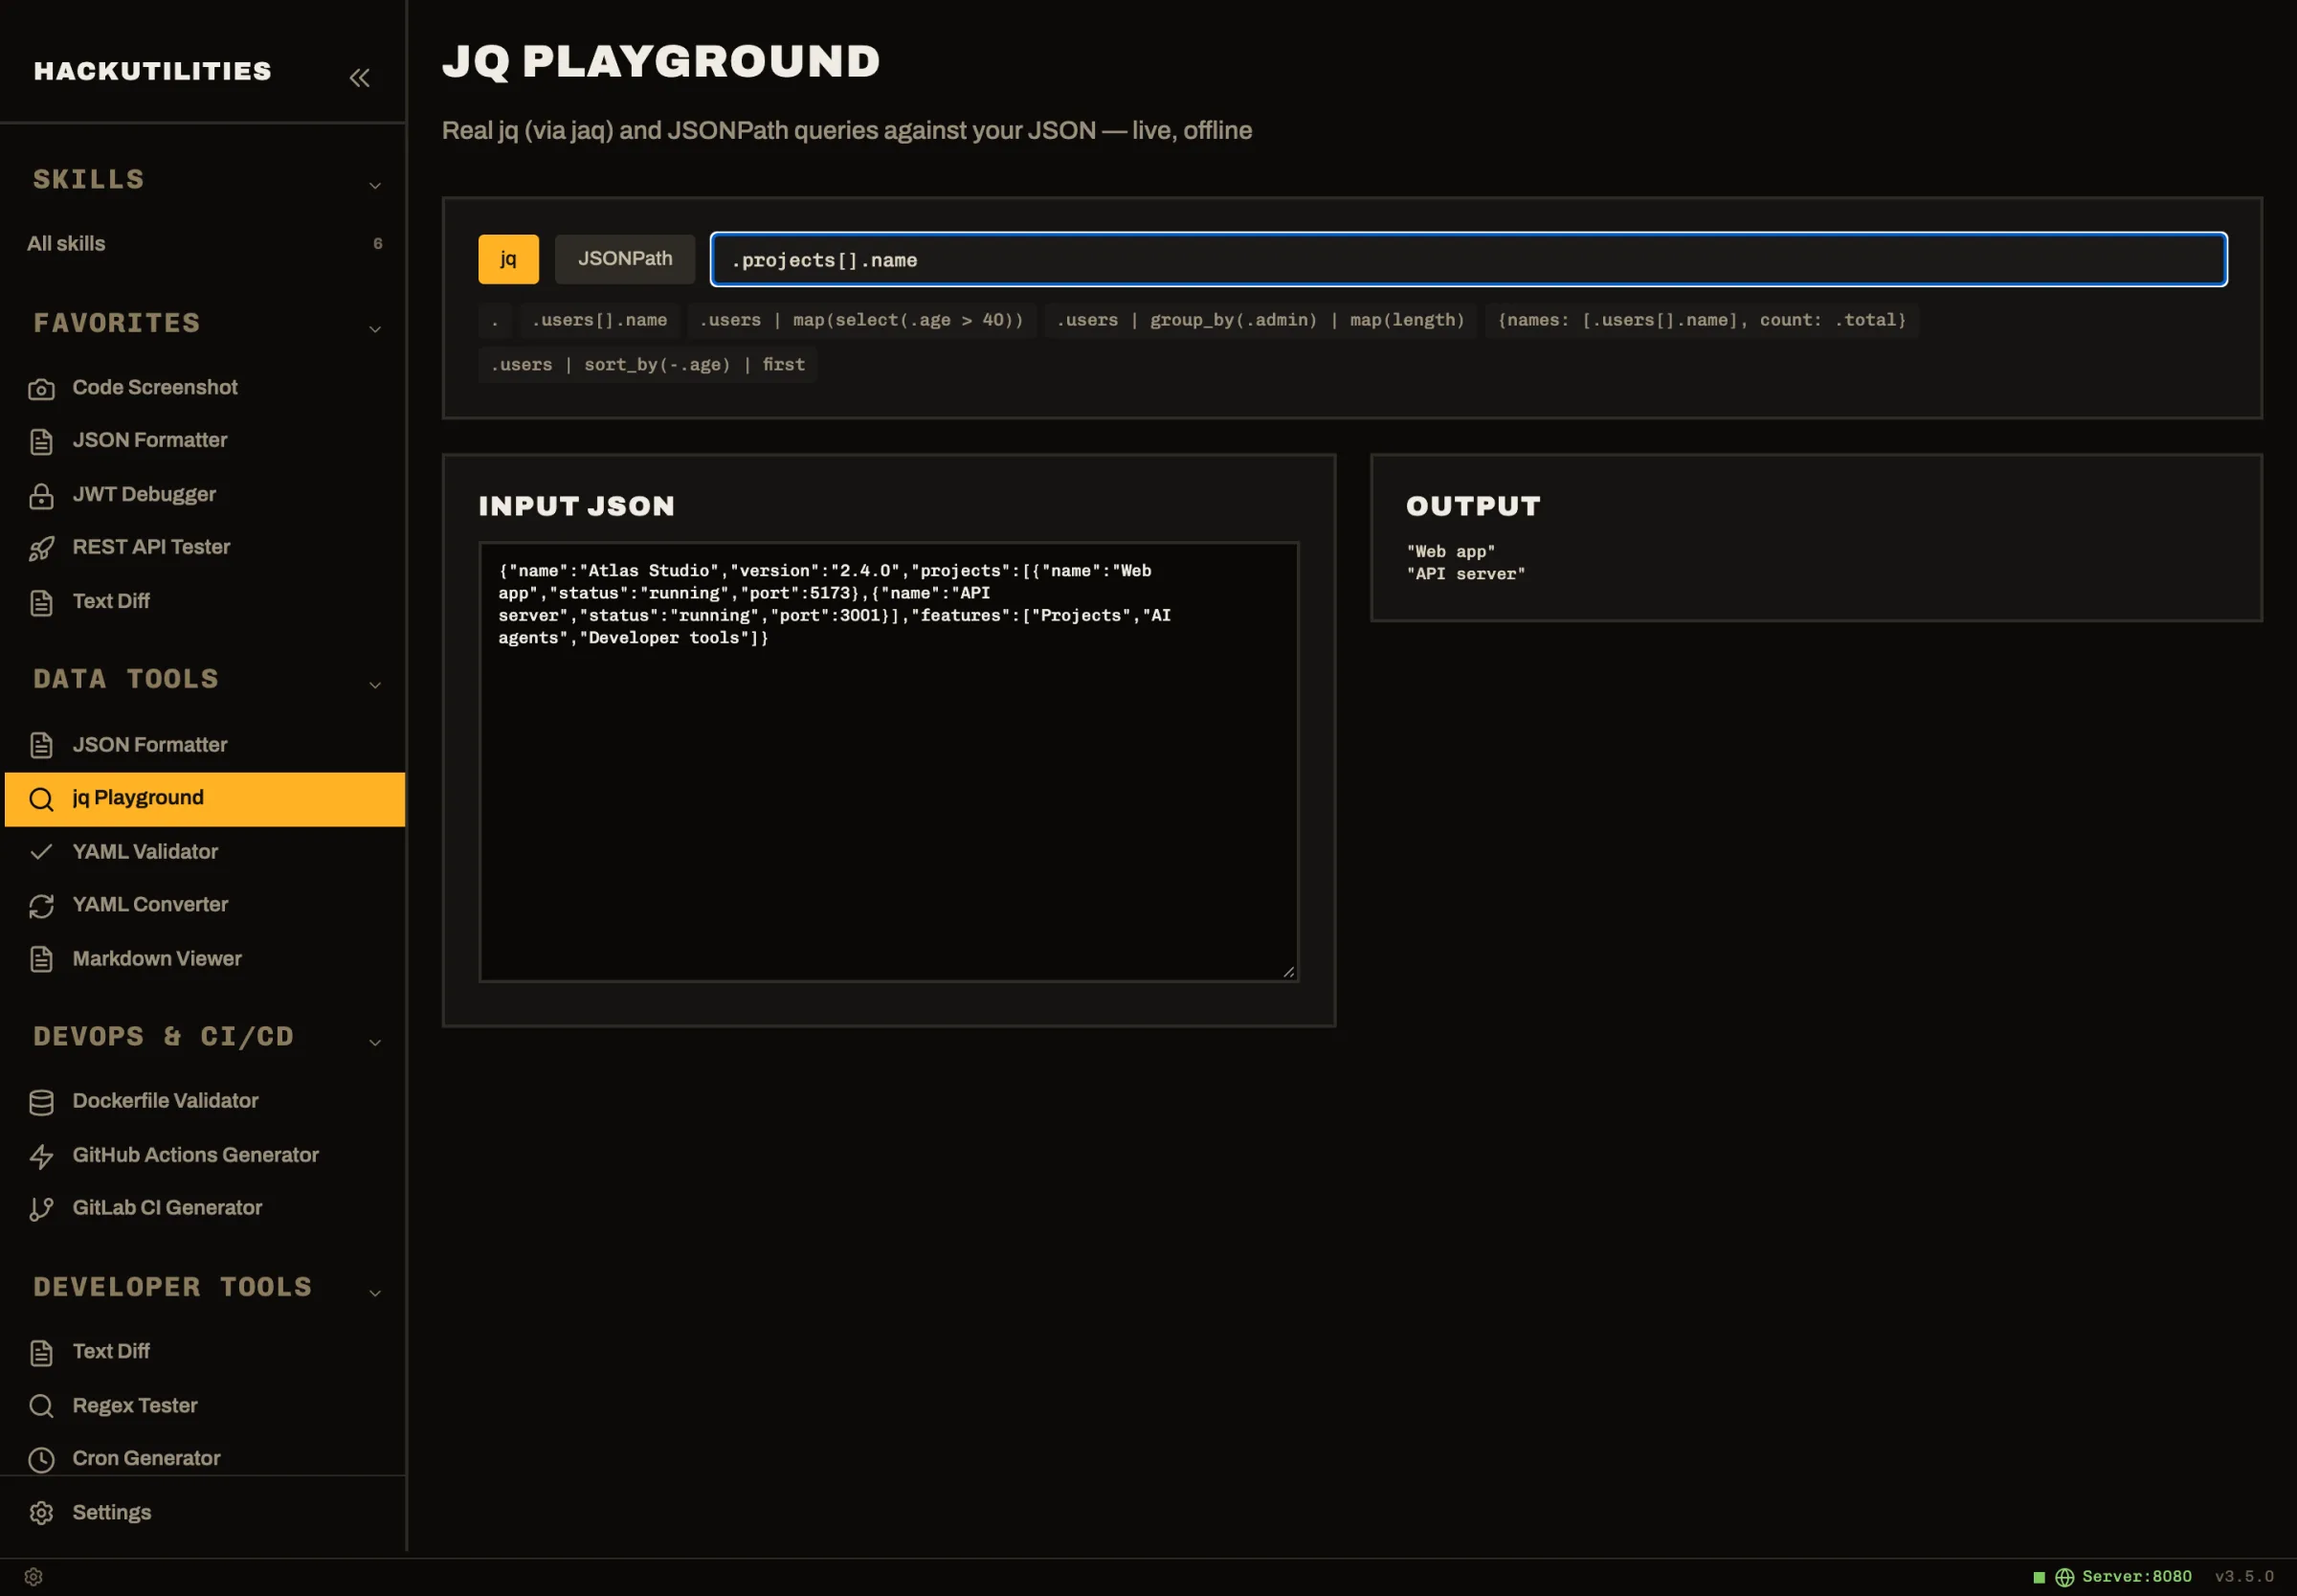
Task: Open All skills list
Action: (204, 243)
